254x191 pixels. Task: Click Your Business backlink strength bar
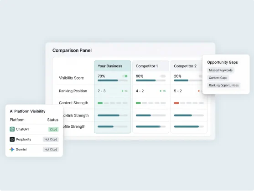pos(113,116)
